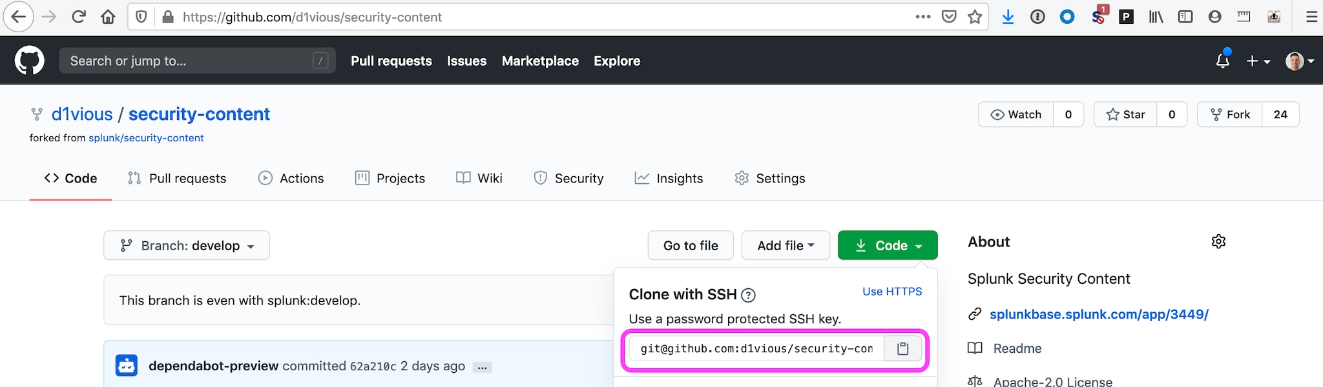Open Marketplace in the top navigation
Screen dimensions: 1323x387
pyautogui.click(x=540, y=61)
